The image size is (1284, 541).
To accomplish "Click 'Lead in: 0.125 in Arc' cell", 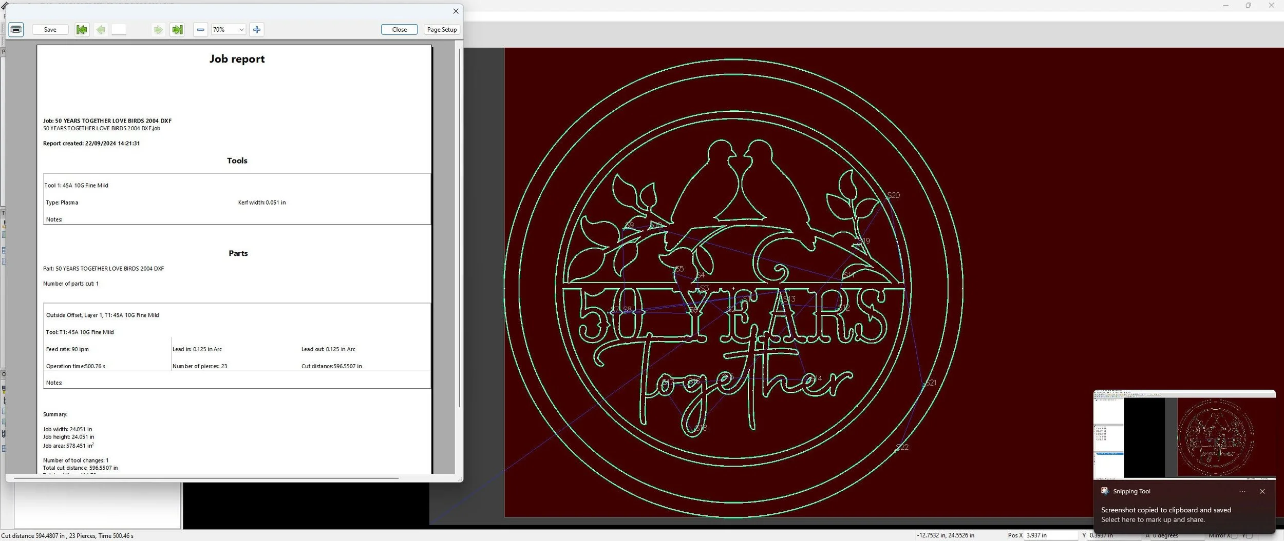I will (x=197, y=349).
